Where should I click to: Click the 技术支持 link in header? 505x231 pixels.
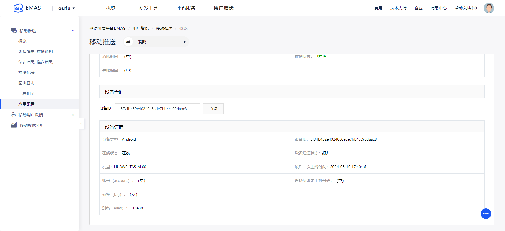(x=398, y=8)
